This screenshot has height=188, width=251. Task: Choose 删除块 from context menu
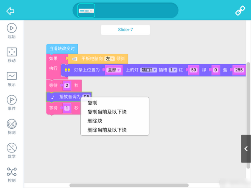(x=95, y=121)
